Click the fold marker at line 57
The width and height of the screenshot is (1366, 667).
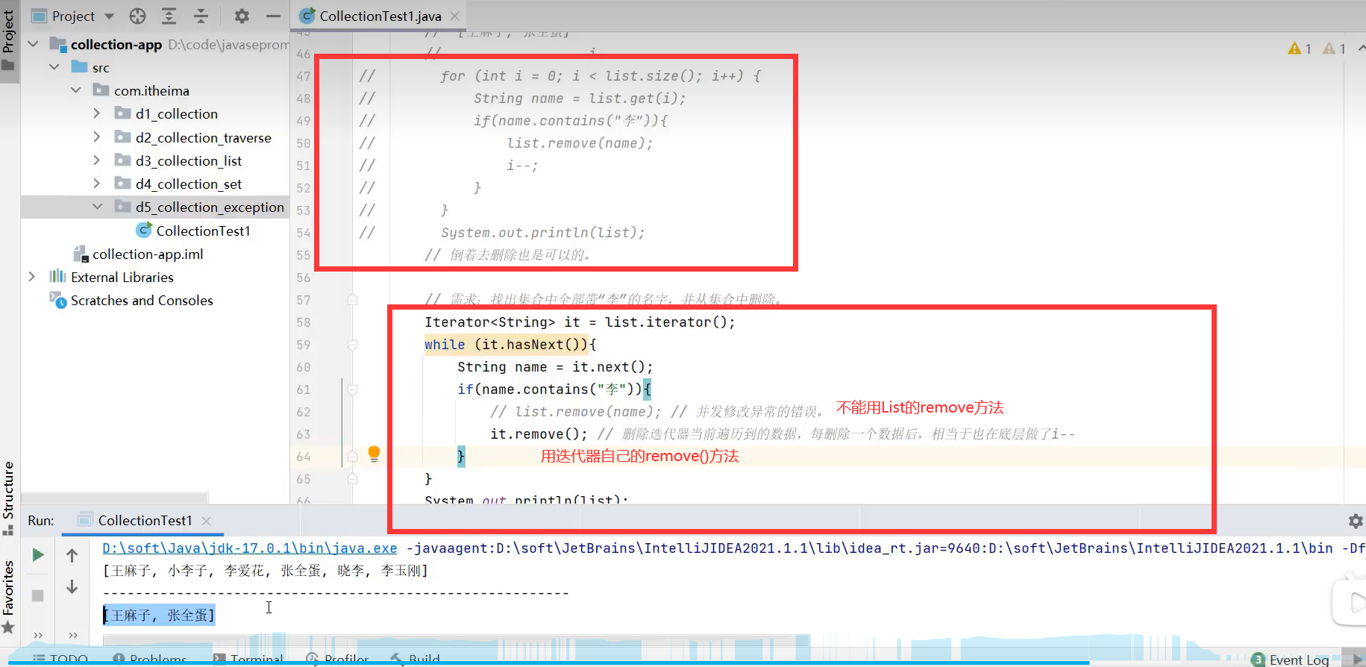352,300
